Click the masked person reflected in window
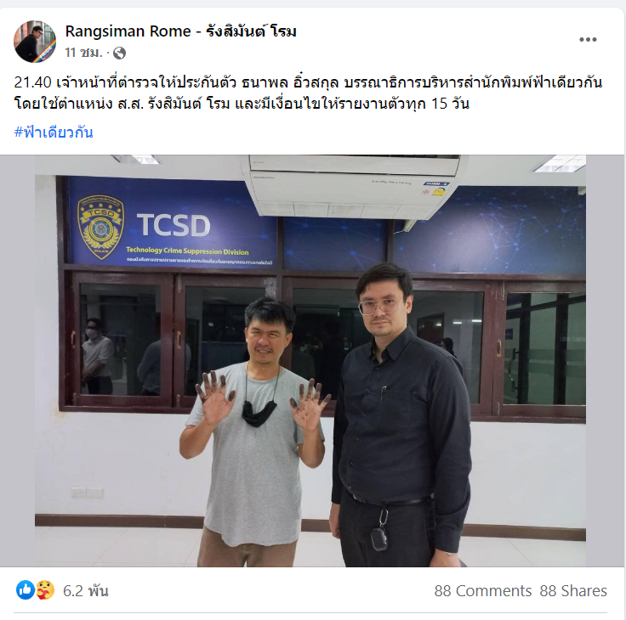The image size is (626, 620). coord(98,356)
